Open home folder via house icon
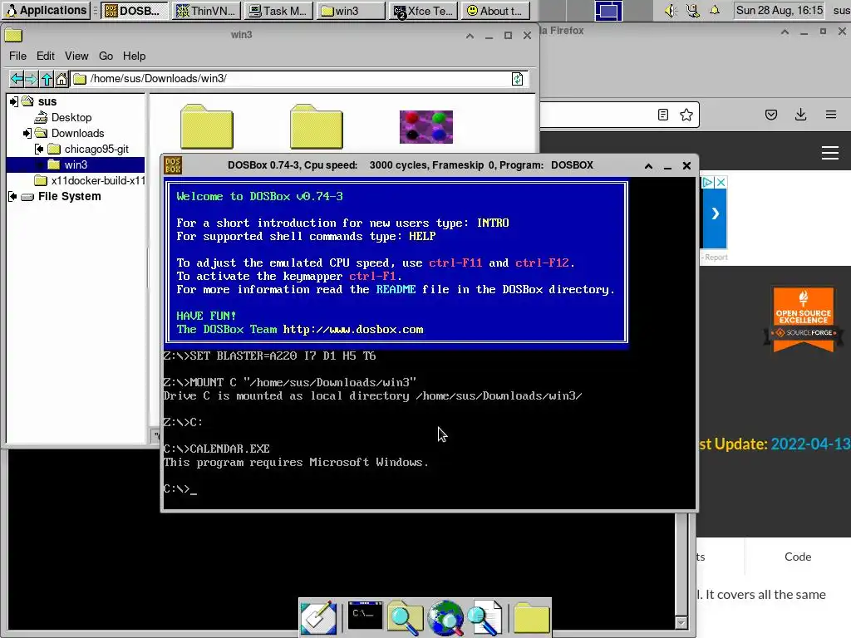Image resolution: width=851 pixels, height=638 pixels. click(x=61, y=79)
